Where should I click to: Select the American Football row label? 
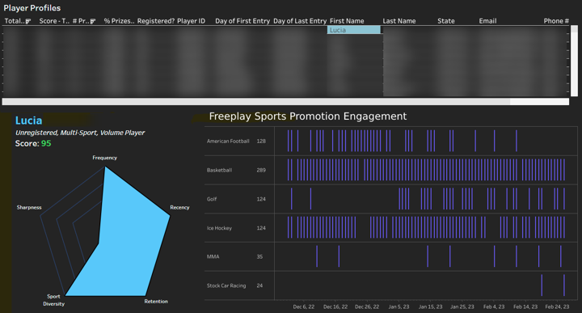[228, 141]
